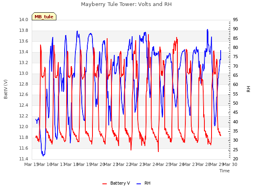Click the 13.2 left axis tick
The height and width of the screenshot is (191, 254).
(24, 63)
